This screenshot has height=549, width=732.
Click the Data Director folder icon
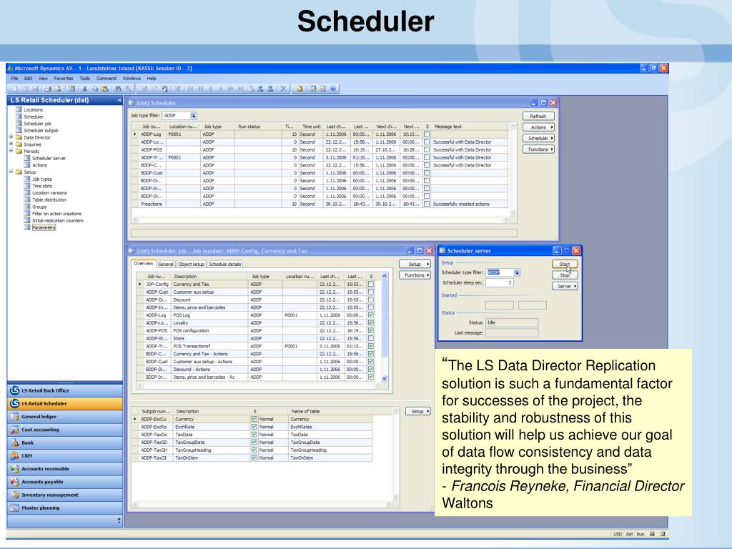coord(19,137)
